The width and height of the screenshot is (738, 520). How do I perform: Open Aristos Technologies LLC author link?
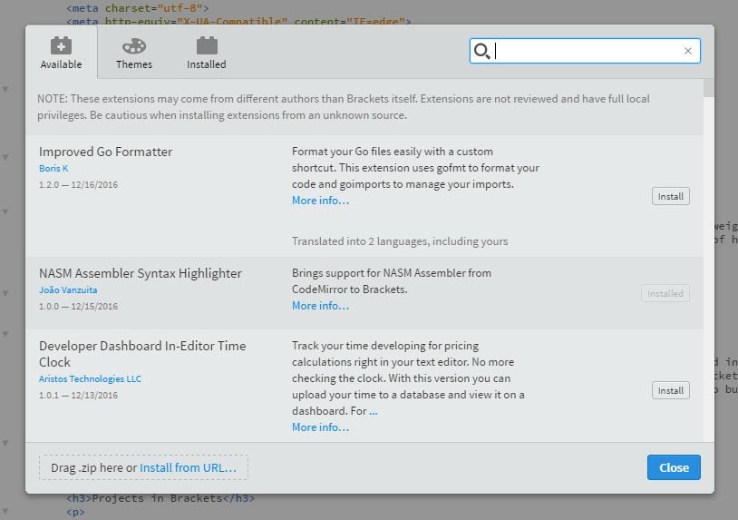click(x=90, y=378)
